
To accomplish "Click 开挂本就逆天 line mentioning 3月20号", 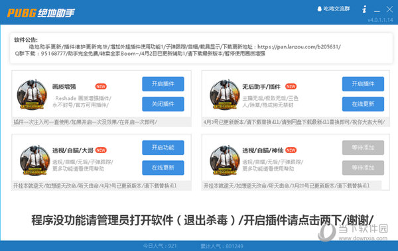I will (287, 185).
